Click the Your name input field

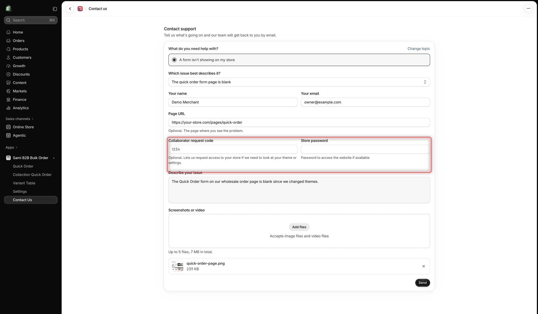[x=233, y=102]
